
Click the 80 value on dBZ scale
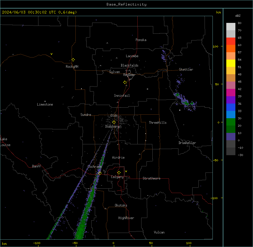point(239,23)
